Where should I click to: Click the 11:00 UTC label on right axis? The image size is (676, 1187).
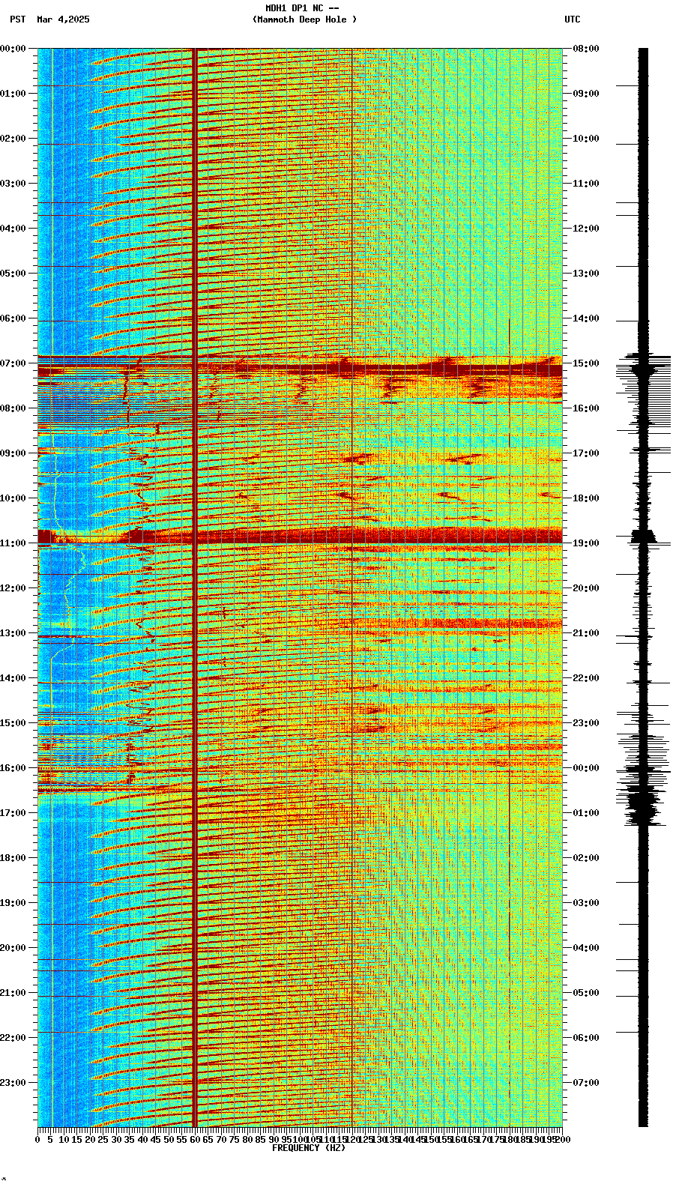coord(586,184)
